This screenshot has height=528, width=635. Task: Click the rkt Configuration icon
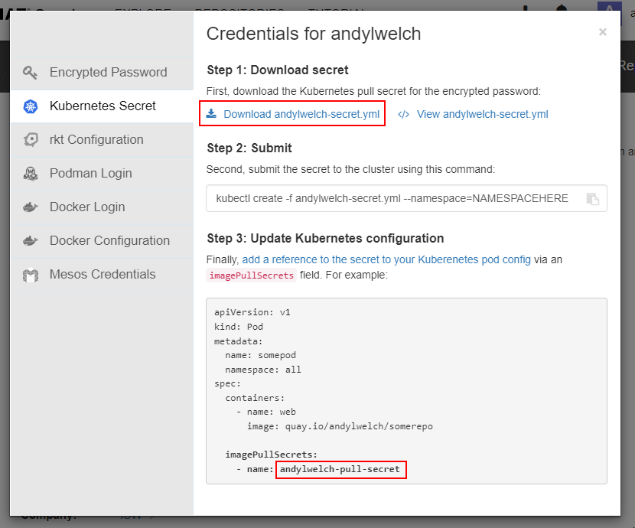click(31, 140)
